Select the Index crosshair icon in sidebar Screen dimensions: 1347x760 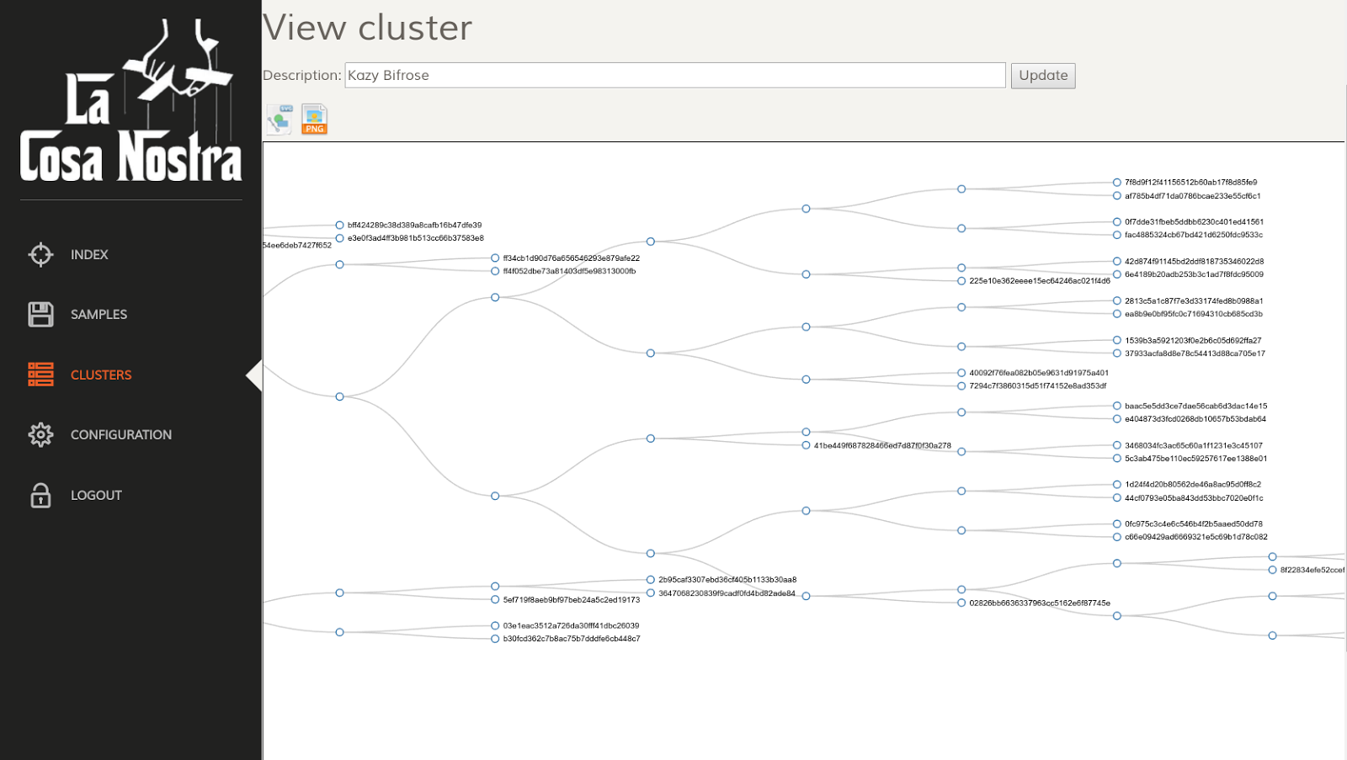click(x=40, y=254)
